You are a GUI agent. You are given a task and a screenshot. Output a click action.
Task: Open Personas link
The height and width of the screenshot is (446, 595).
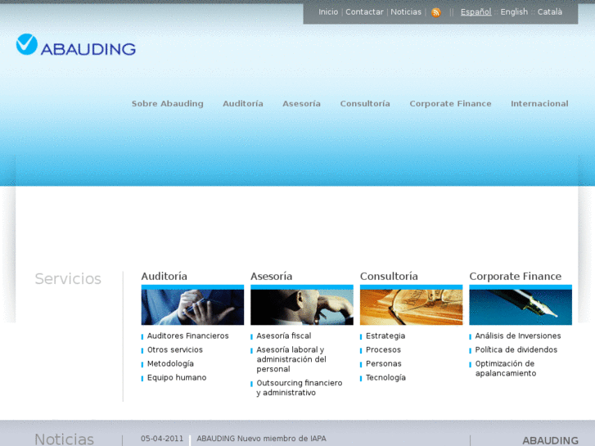384,363
